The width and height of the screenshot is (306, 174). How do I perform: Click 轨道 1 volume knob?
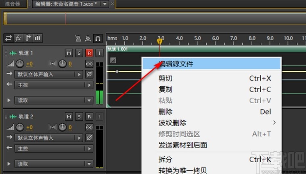point(20,64)
